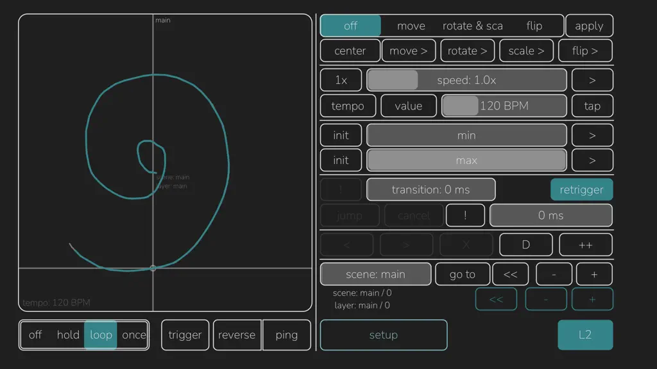
Task: Click the D button
Action: tap(526, 245)
